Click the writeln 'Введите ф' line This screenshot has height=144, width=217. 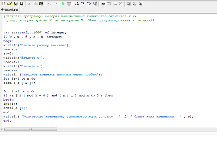[24, 58]
